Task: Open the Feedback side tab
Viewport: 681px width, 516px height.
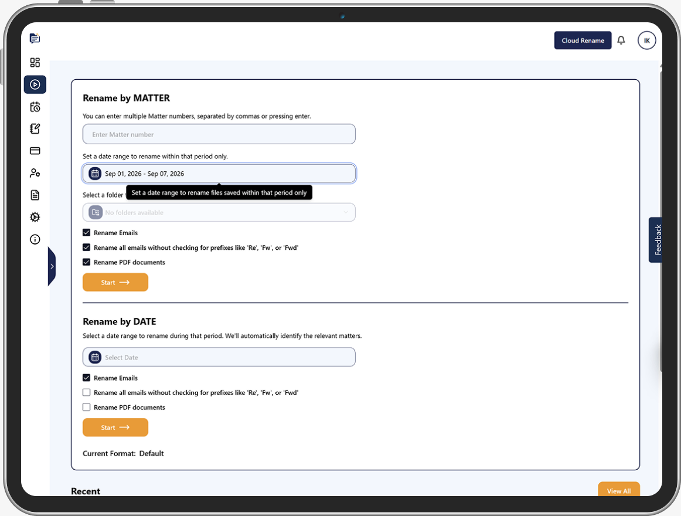Action: pos(656,240)
